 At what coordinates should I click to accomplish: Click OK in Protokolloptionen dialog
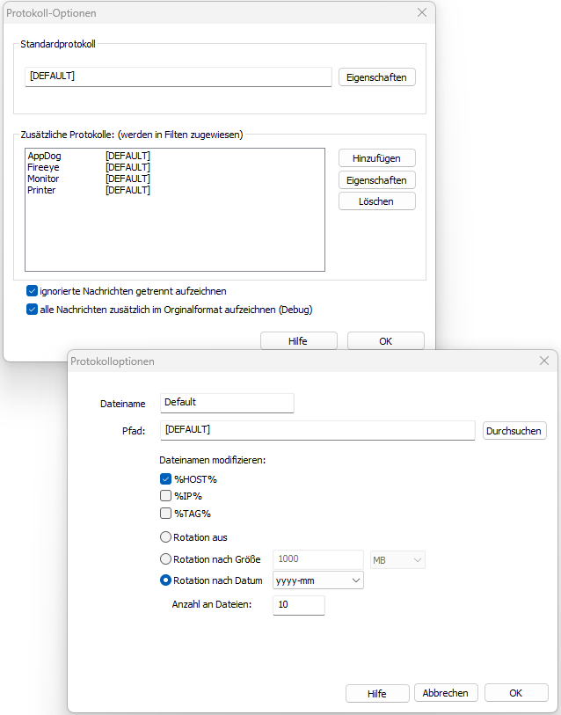pos(516,693)
